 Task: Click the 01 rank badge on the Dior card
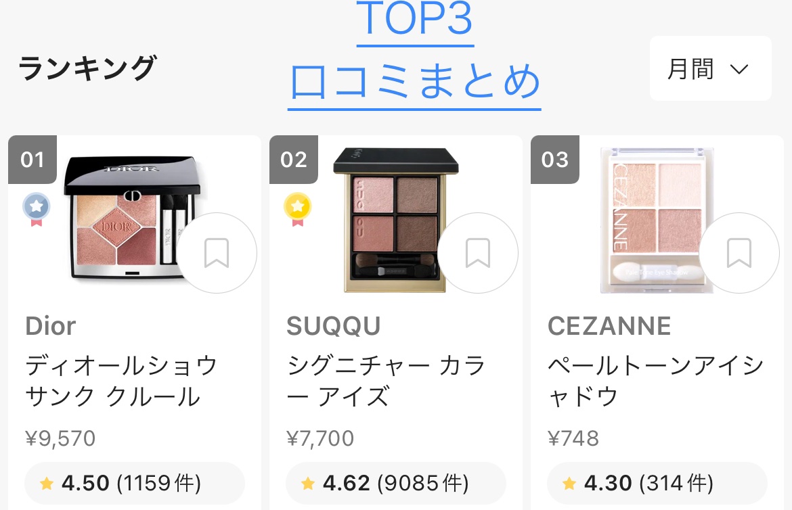[32, 160]
